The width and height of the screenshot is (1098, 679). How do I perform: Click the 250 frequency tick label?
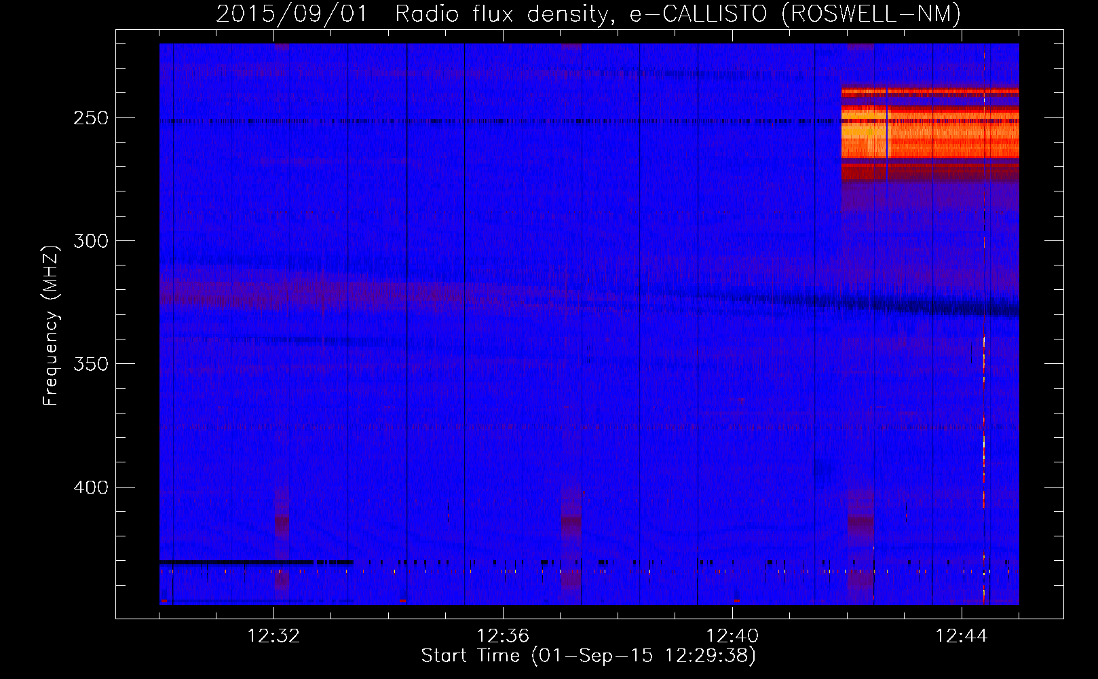91,118
